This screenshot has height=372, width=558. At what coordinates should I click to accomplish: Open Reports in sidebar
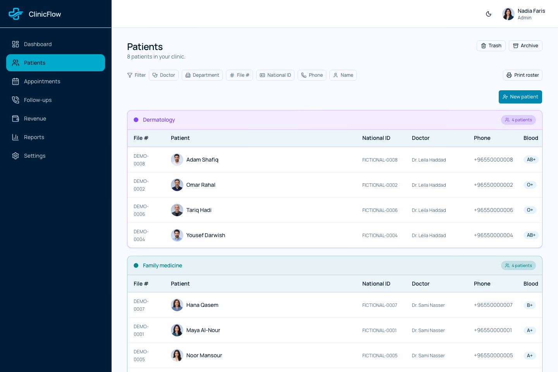[56, 137]
